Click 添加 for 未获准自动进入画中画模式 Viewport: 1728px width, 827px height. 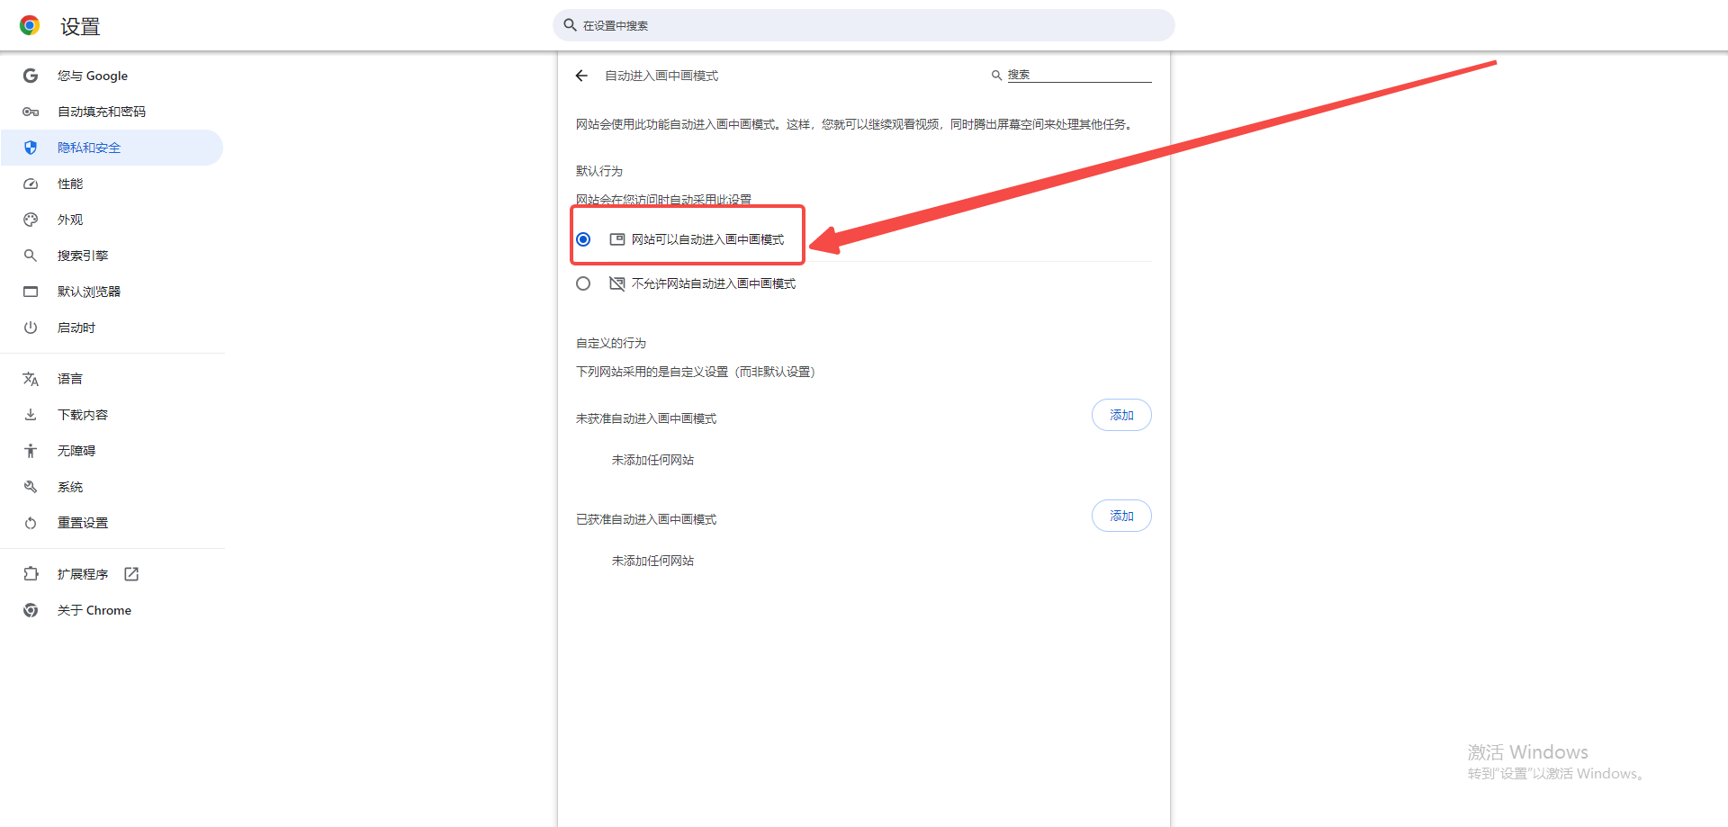1121,415
